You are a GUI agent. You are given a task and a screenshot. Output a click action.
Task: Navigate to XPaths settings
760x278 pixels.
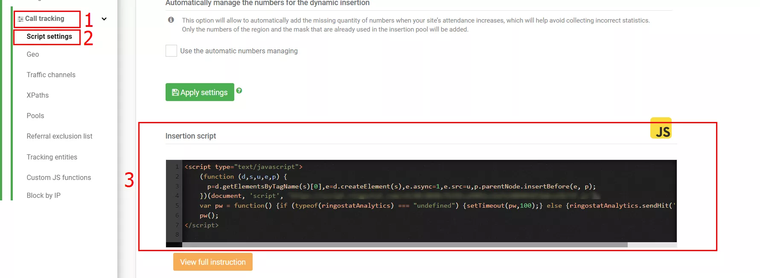click(38, 96)
